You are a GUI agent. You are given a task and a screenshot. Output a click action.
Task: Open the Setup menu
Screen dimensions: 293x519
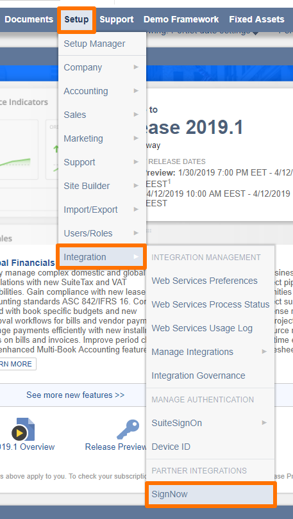pos(76,19)
